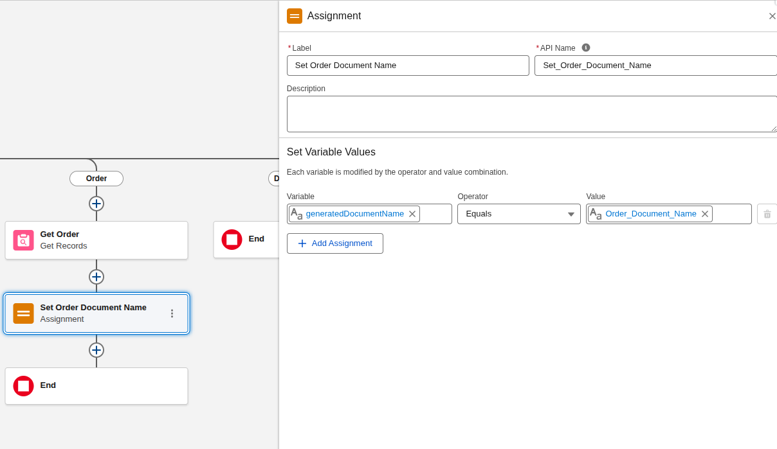Close the Assignment panel

coord(772,16)
